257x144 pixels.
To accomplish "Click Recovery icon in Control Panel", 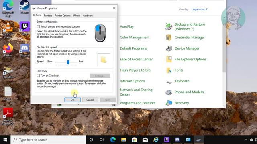I will [169, 103].
